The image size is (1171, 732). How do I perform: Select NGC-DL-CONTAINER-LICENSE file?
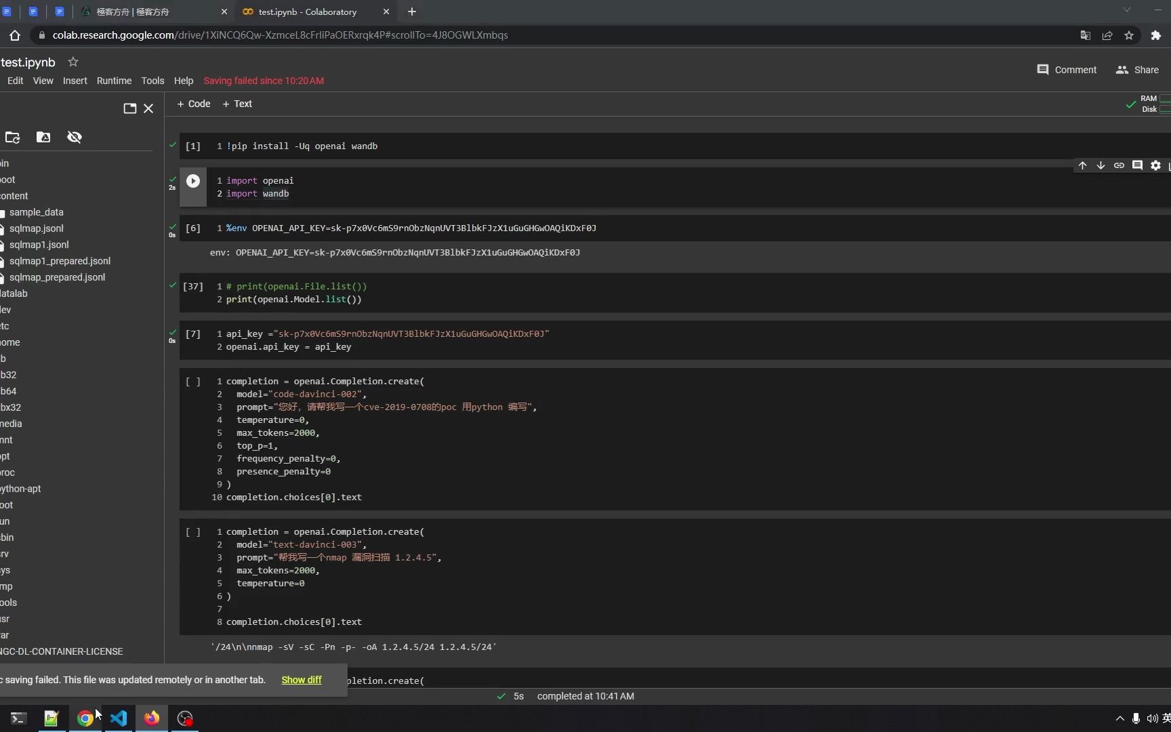coord(61,651)
